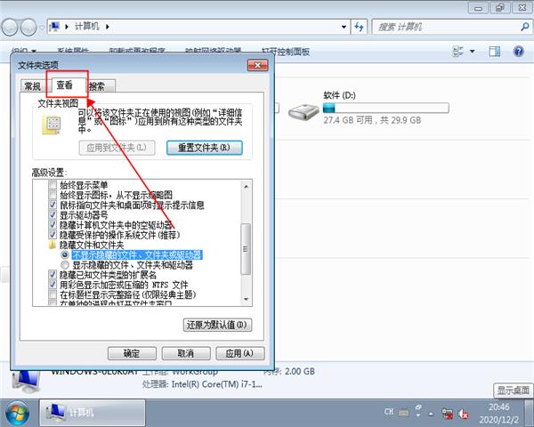Click the 应用到文件夹 button
The height and width of the screenshot is (427, 534).
click(x=117, y=148)
